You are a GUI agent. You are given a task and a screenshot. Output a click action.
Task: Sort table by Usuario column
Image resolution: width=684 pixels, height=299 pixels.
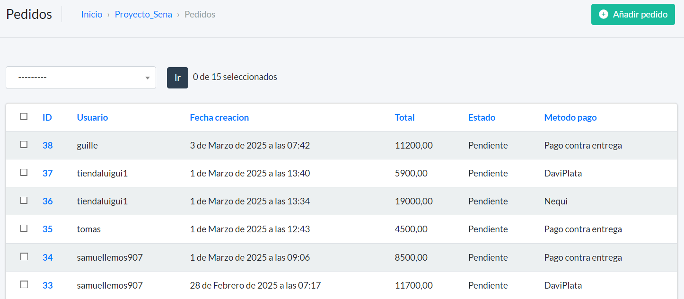coord(92,117)
